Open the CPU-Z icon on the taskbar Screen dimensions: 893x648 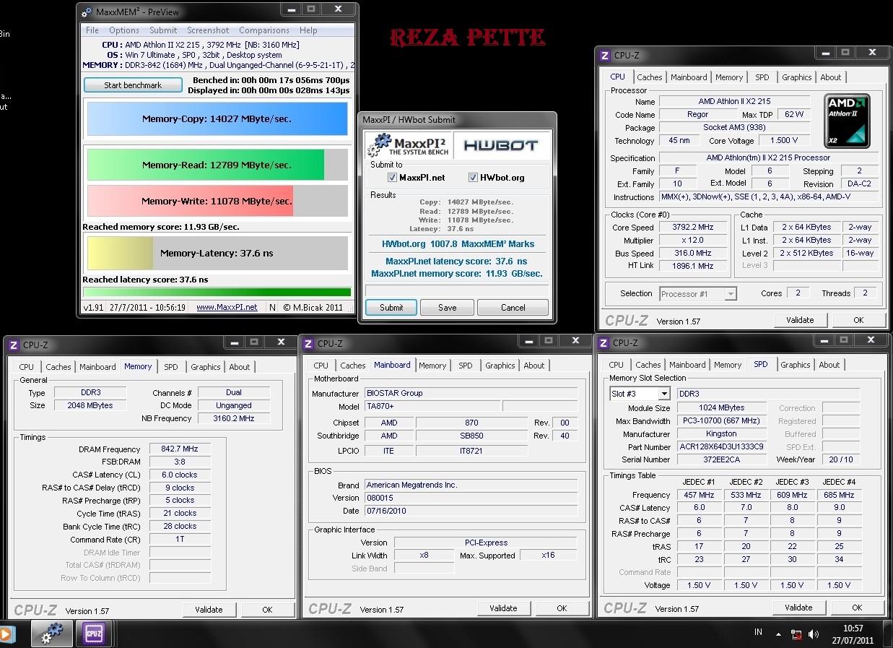[94, 634]
